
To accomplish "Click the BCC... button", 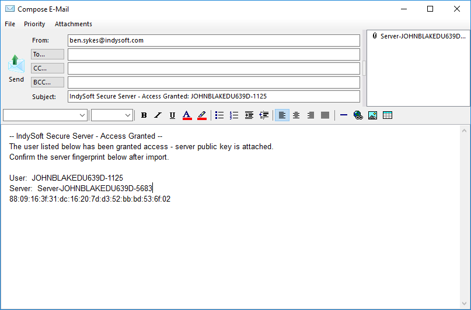I will coord(47,82).
